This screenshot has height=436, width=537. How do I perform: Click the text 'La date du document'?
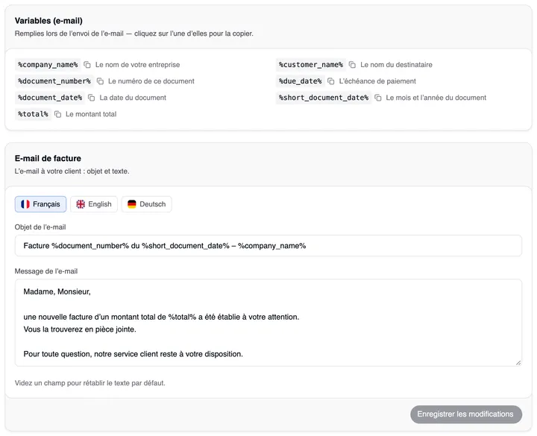(x=133, y=98)
